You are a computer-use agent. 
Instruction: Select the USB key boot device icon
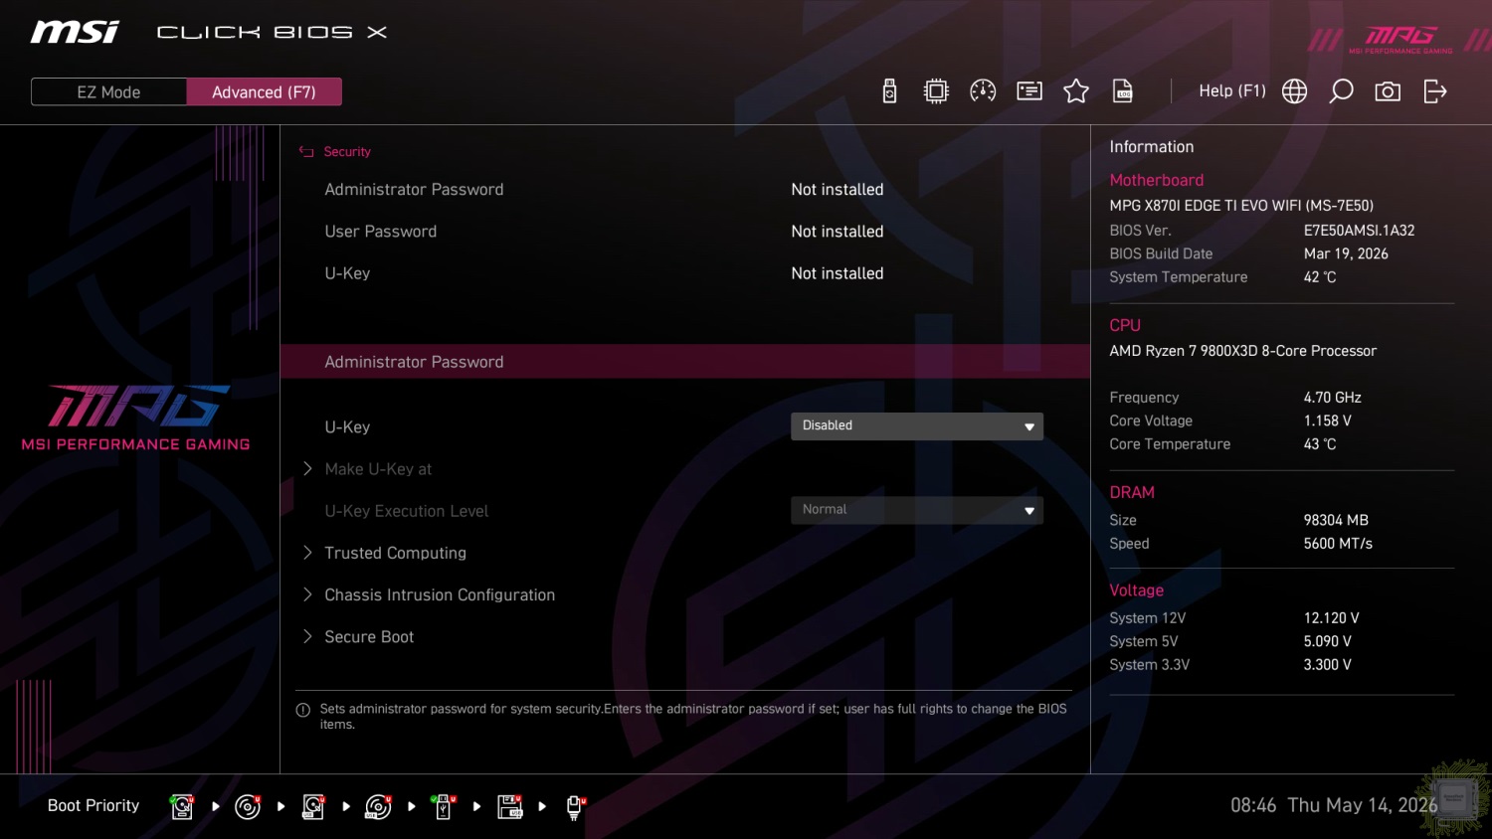pyautogui.click(x=444, y=806)
